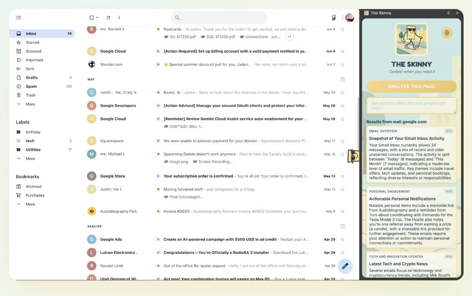Viewport: 472px width, 296px height.
Task: Click the Wander.com sender avatar
Action: tap(91, 64)
